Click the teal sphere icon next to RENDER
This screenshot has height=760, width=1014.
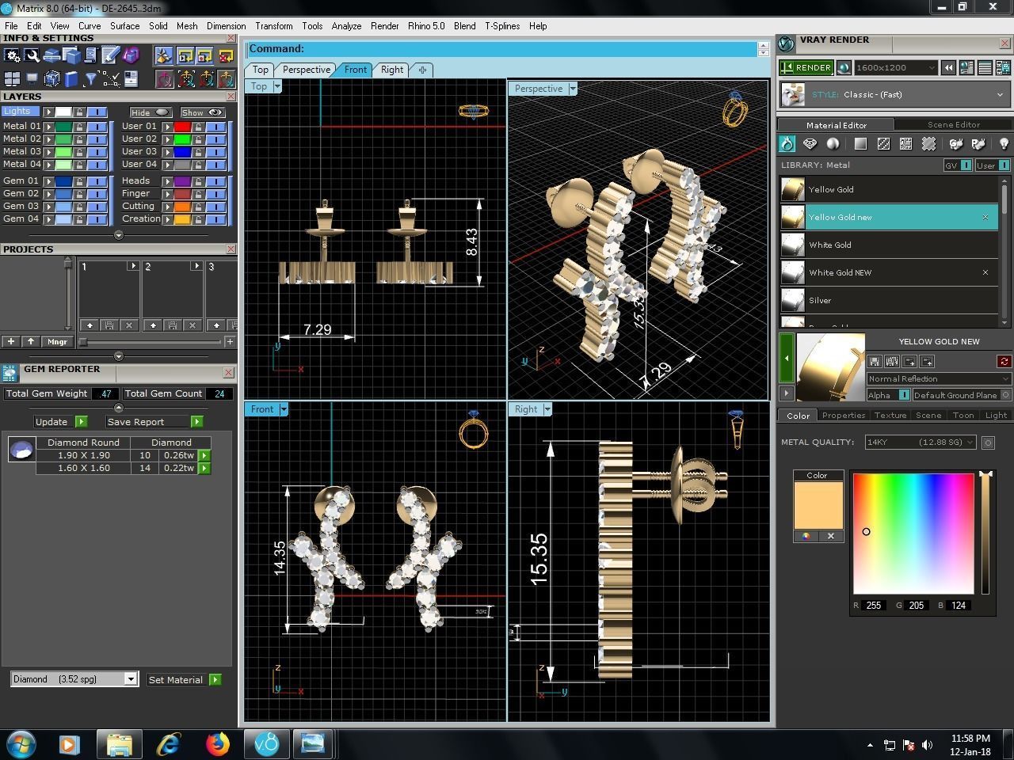(x=844, y=68)
